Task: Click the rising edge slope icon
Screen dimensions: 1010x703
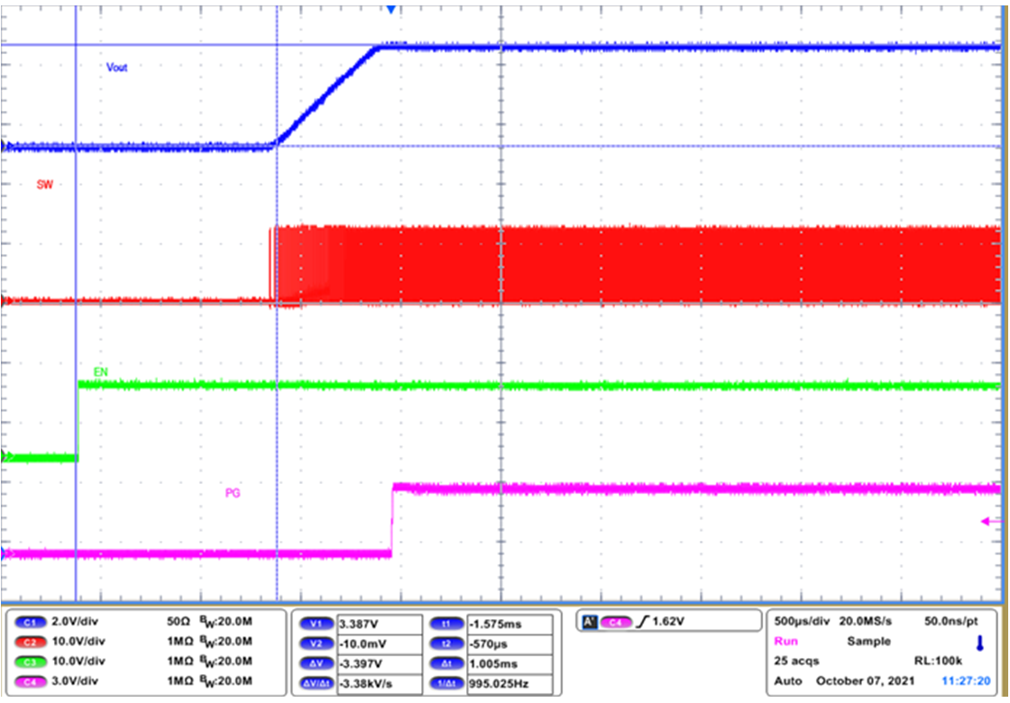Action: coord(642,621)
